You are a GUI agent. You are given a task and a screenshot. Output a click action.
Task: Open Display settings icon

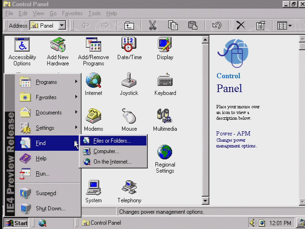(165, 49)
